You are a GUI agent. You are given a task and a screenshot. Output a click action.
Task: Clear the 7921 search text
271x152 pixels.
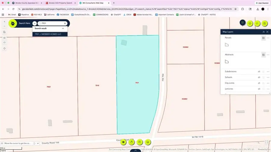point(65,23)
